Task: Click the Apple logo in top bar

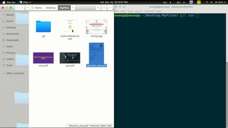Action: [x=4, y=2]
